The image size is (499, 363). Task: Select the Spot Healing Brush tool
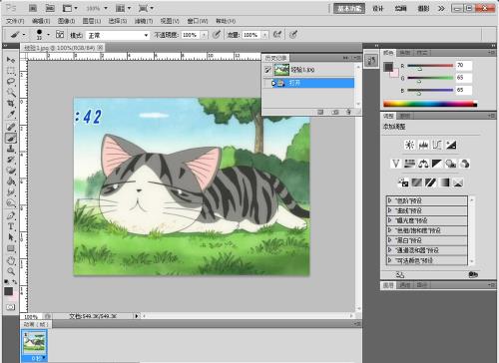pos(11,127)
